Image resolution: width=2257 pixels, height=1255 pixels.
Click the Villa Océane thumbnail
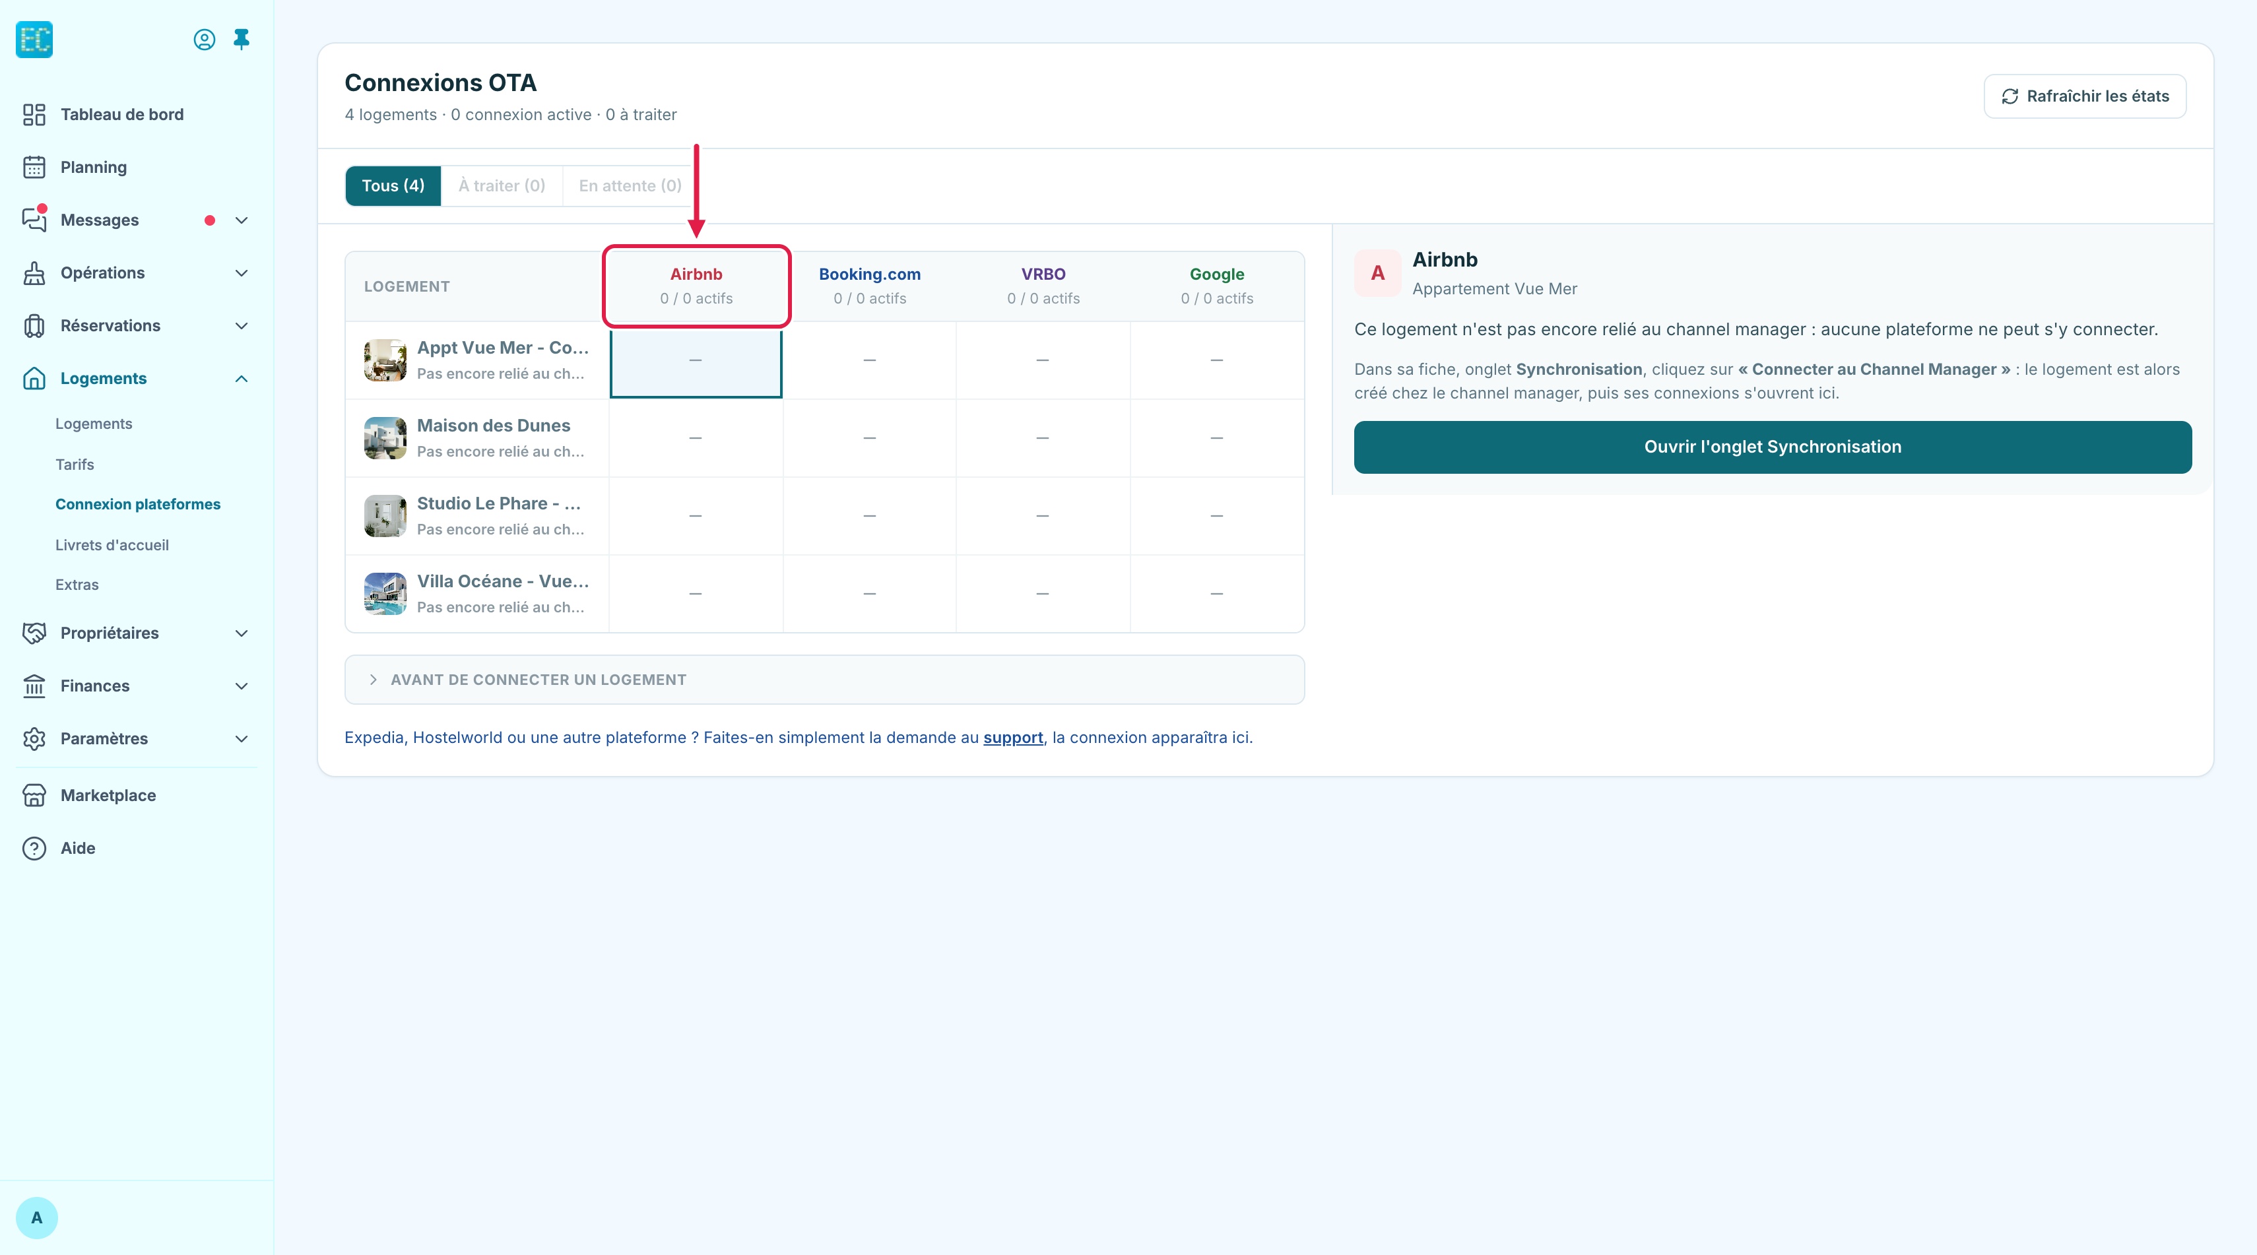pos(385,594)
